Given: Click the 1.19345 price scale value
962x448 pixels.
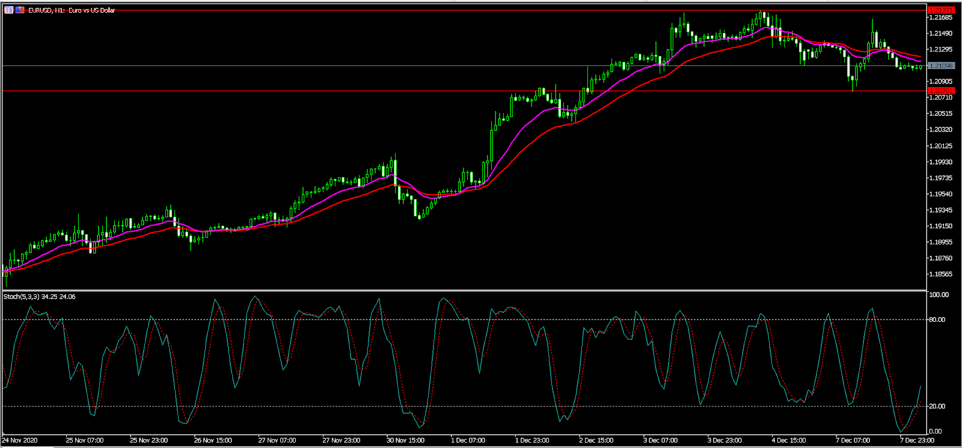Looking at the screenshot, I should coord(941,210).
